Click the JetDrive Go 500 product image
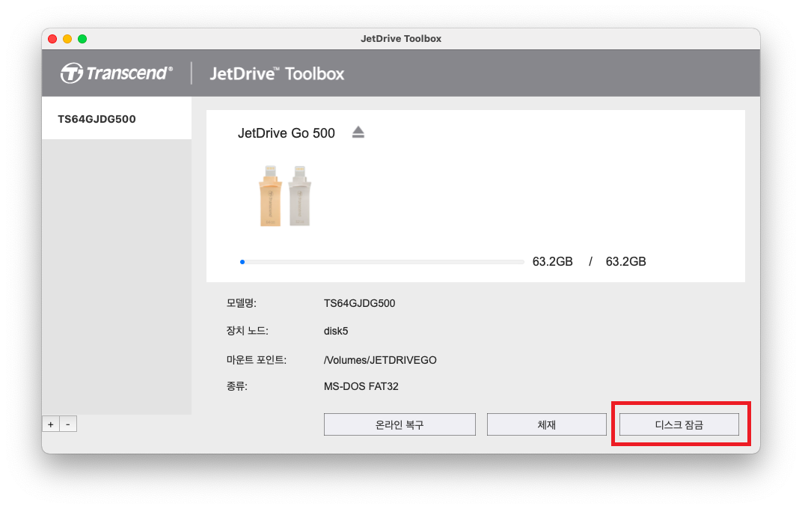802x509 pixels. tap(285, 196)
